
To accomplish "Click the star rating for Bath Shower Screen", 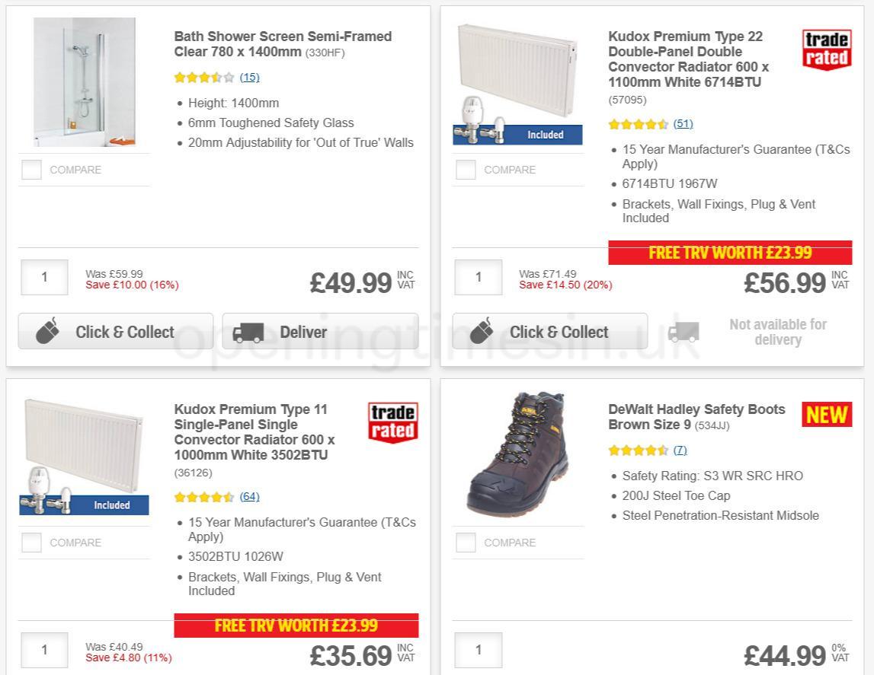I will [x=200, y=77].
